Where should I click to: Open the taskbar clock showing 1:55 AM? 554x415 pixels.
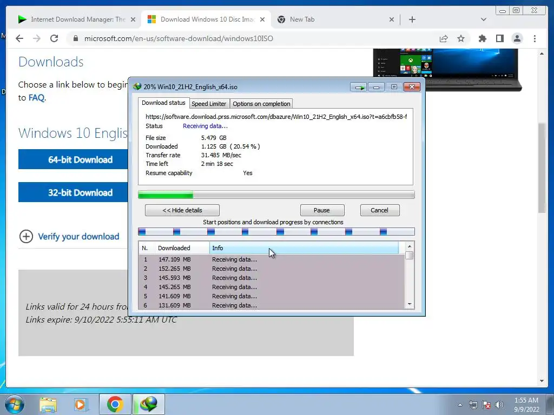[x=526, y=405]
